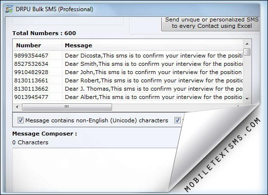Click the vertical scrollbar down arrow
This screenshot has width=268, height=195.
247,98
